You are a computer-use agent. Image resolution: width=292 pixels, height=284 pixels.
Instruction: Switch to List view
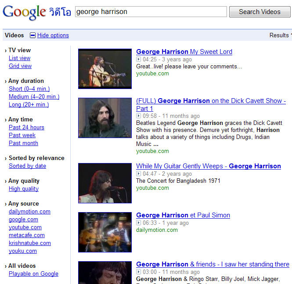click(x=20, y=58)
